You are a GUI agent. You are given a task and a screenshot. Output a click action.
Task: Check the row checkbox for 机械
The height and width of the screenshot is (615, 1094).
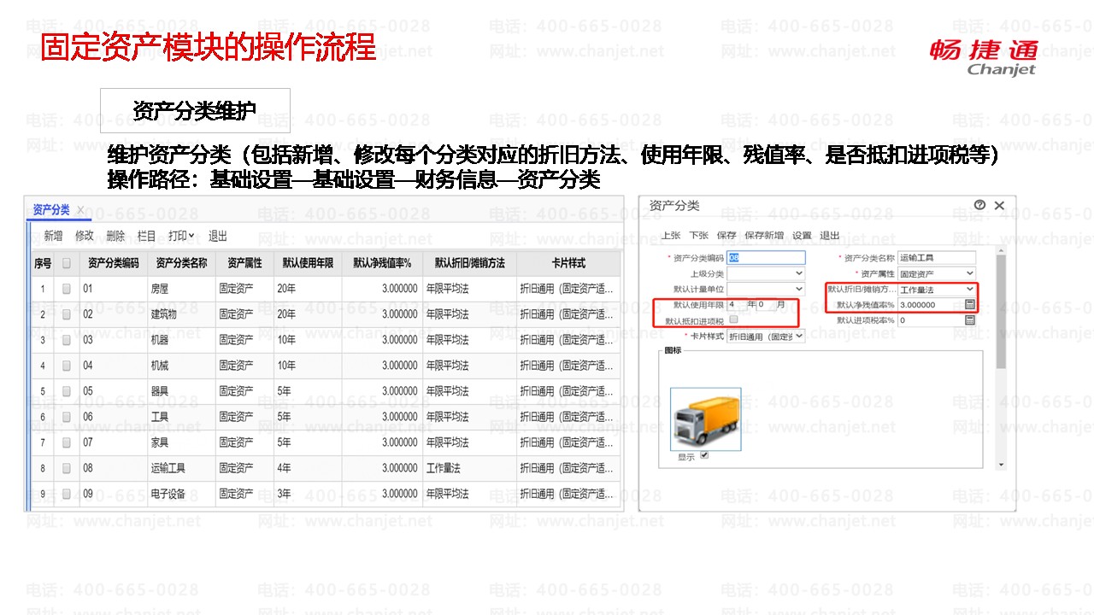pos(67,366)
